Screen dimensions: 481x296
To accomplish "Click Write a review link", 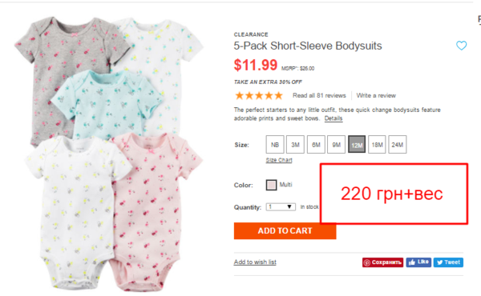I will point(376,95).
